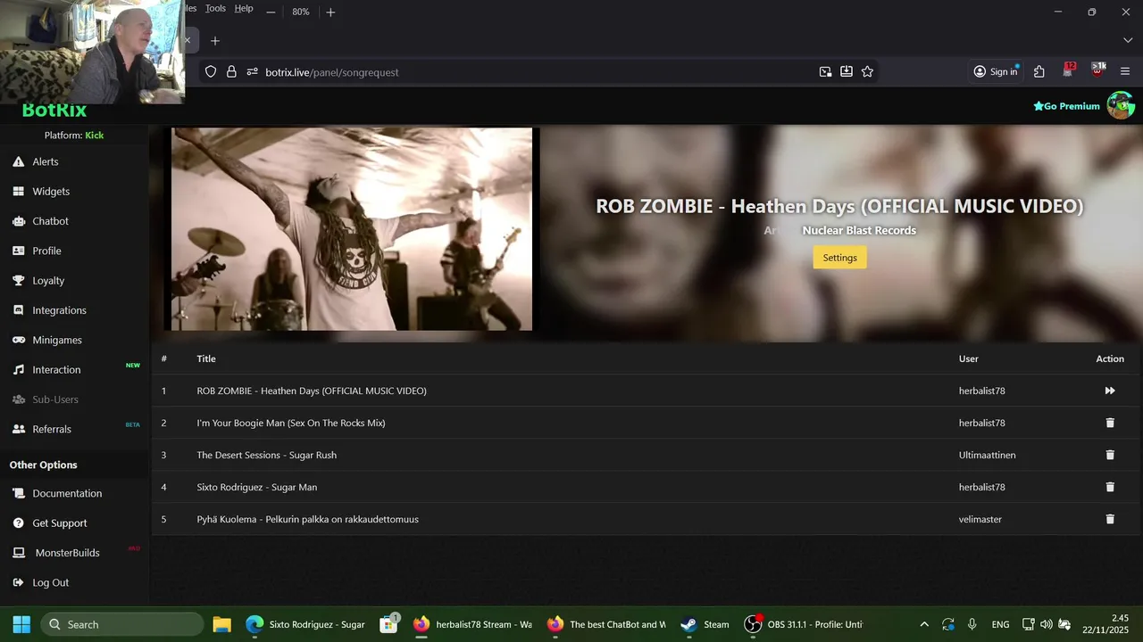This screenshot has height=642, width=1143.
Task: Click the Title column header
Action: (x=206, y=358)
